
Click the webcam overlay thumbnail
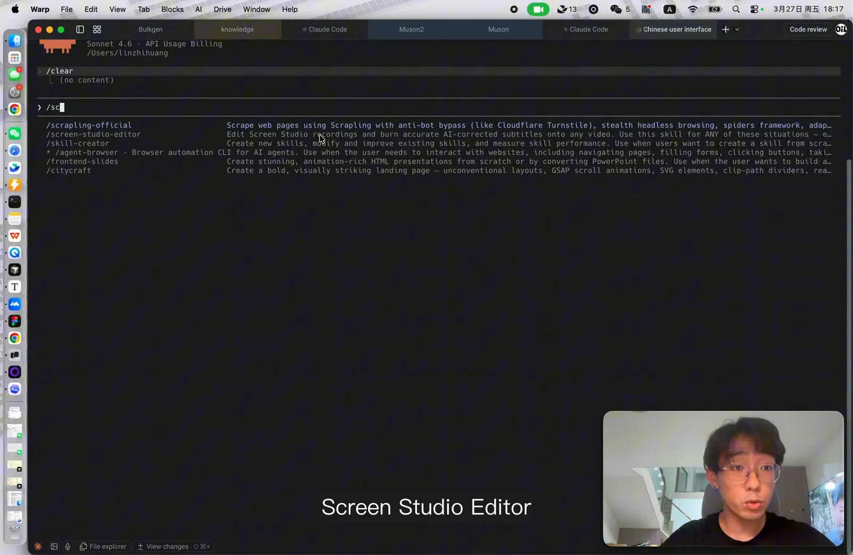pos(723,479)
